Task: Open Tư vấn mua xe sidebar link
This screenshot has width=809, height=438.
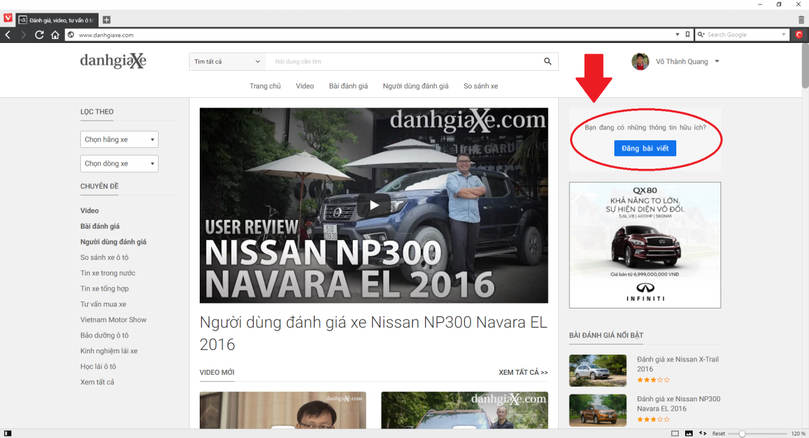Action: click(x=103, y=304)
